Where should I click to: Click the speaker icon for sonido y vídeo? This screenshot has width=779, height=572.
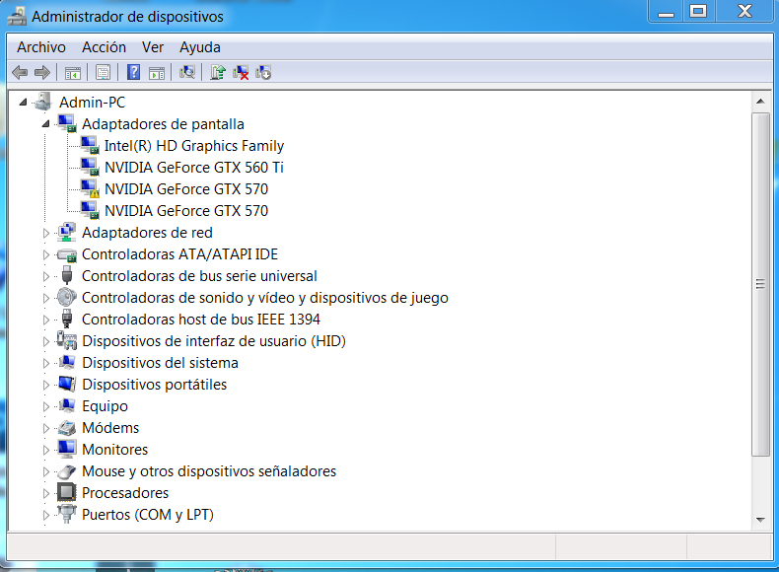(x=67, y=297)
